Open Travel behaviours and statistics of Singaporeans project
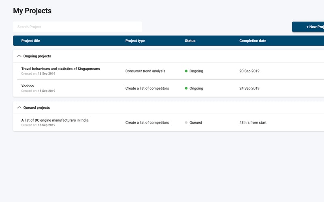 coord(60,69)
